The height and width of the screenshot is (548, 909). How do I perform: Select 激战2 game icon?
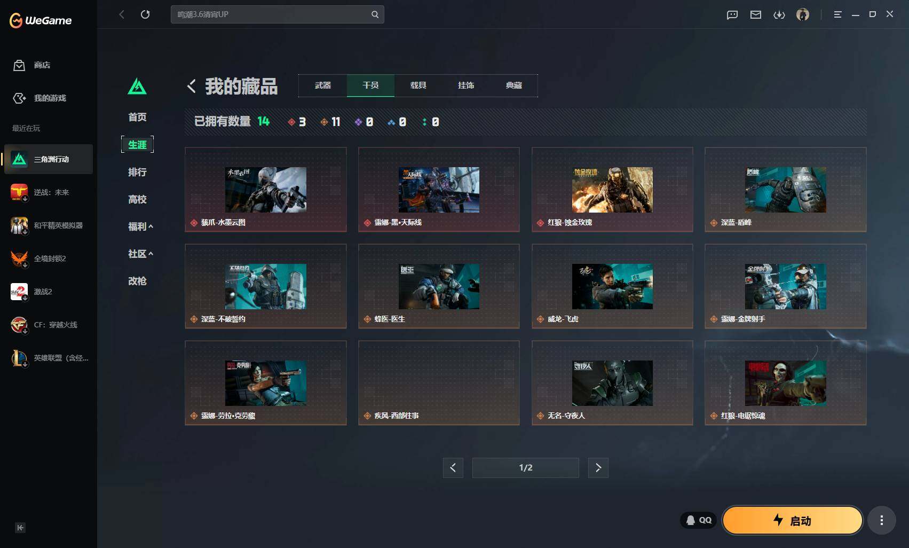point(19,292)
